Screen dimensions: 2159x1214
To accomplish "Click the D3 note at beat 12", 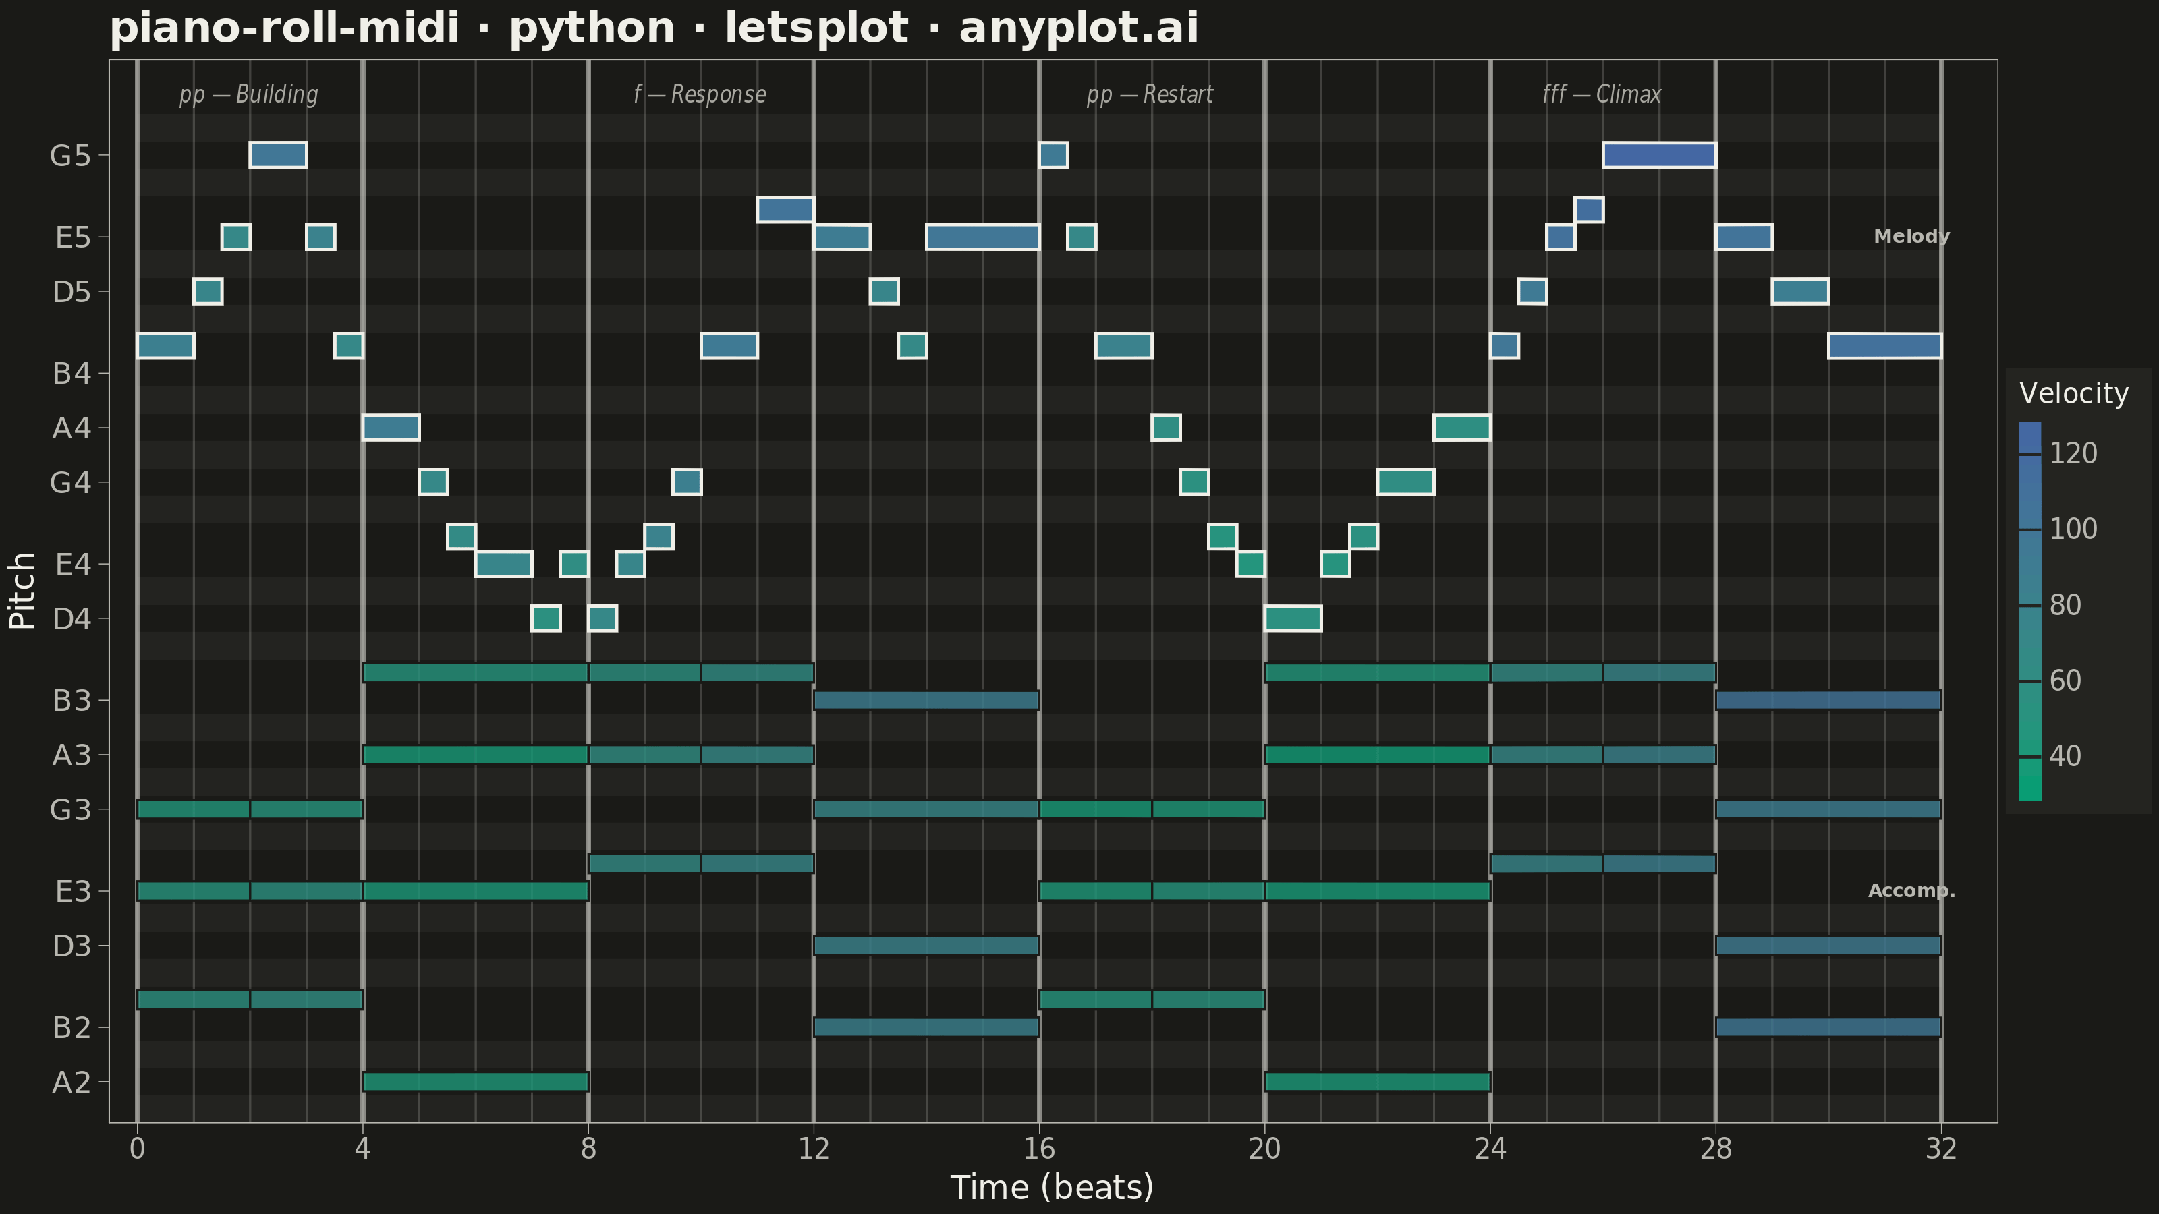I will (x=926, y=945).
